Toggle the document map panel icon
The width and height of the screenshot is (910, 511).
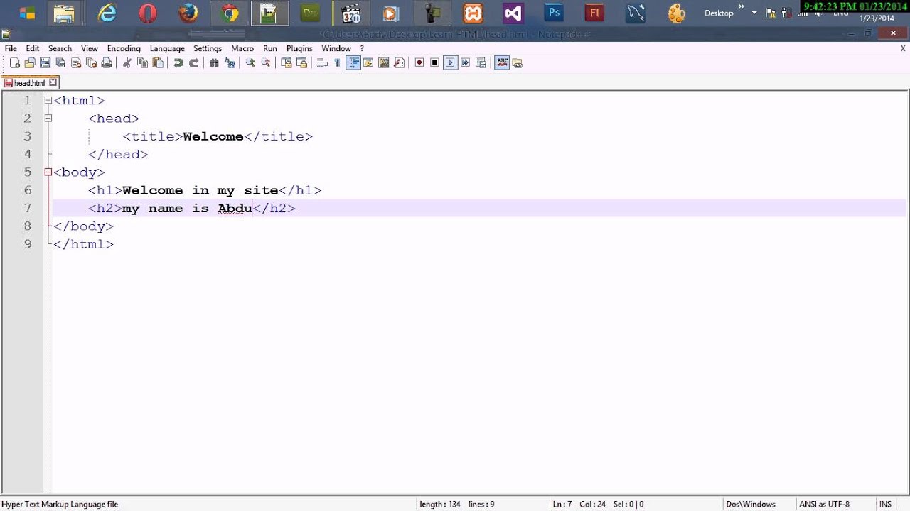(384, 63)
